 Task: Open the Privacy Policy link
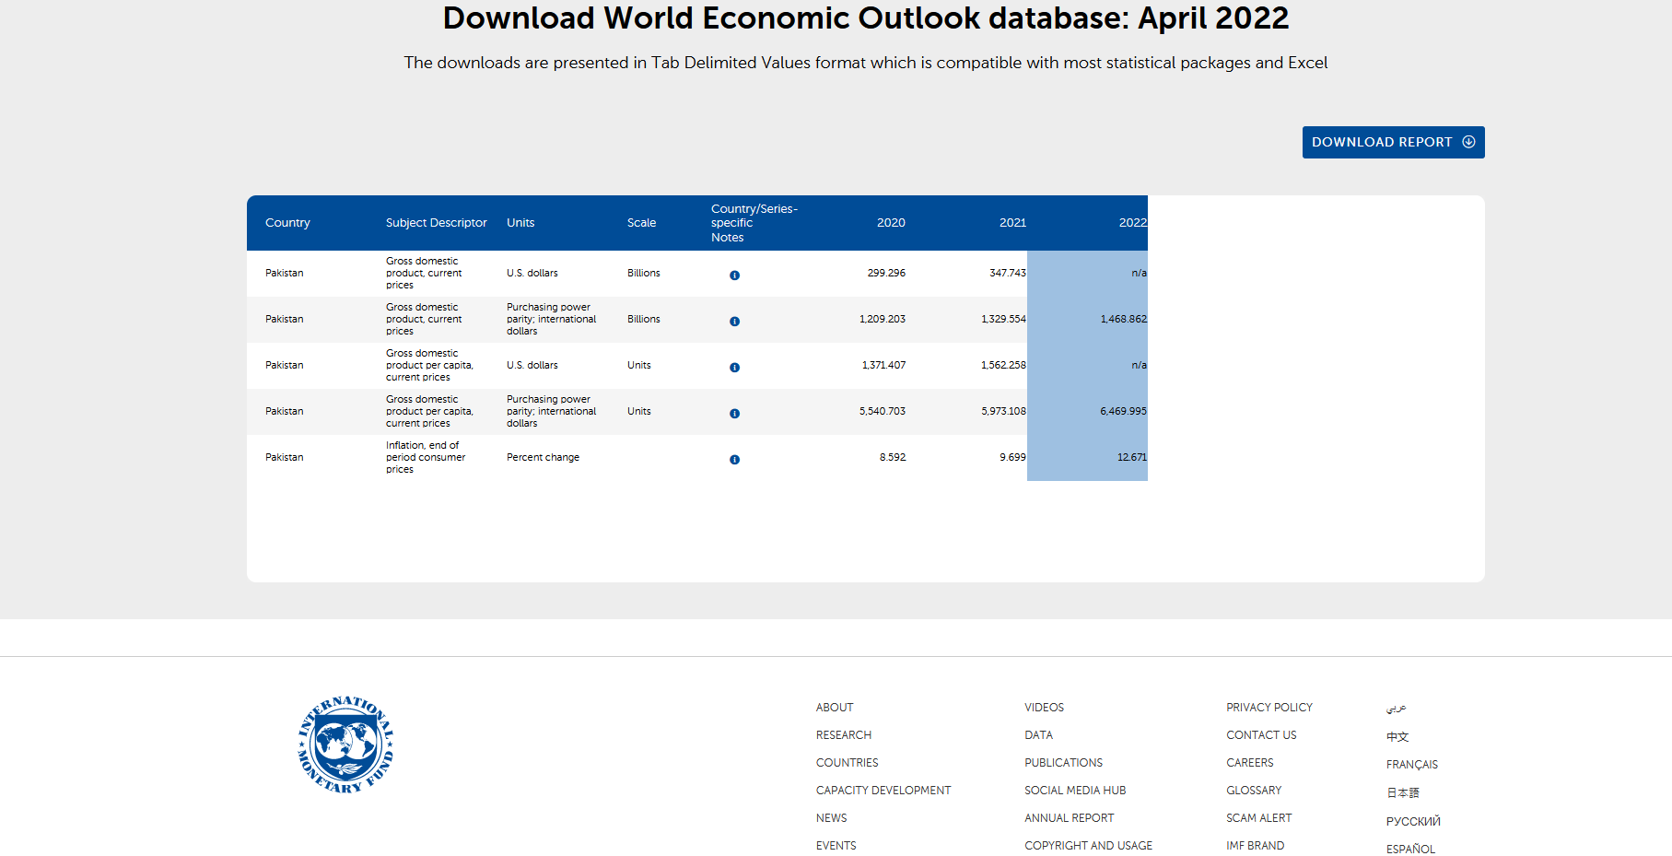pos(1269,708)
